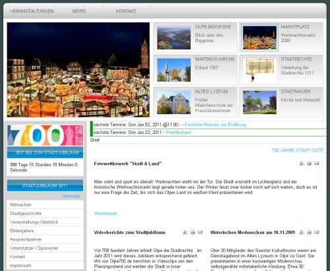Open Impressum in the sidebar menu
Screen dimensions: 330x271
(x=45, y=266)
